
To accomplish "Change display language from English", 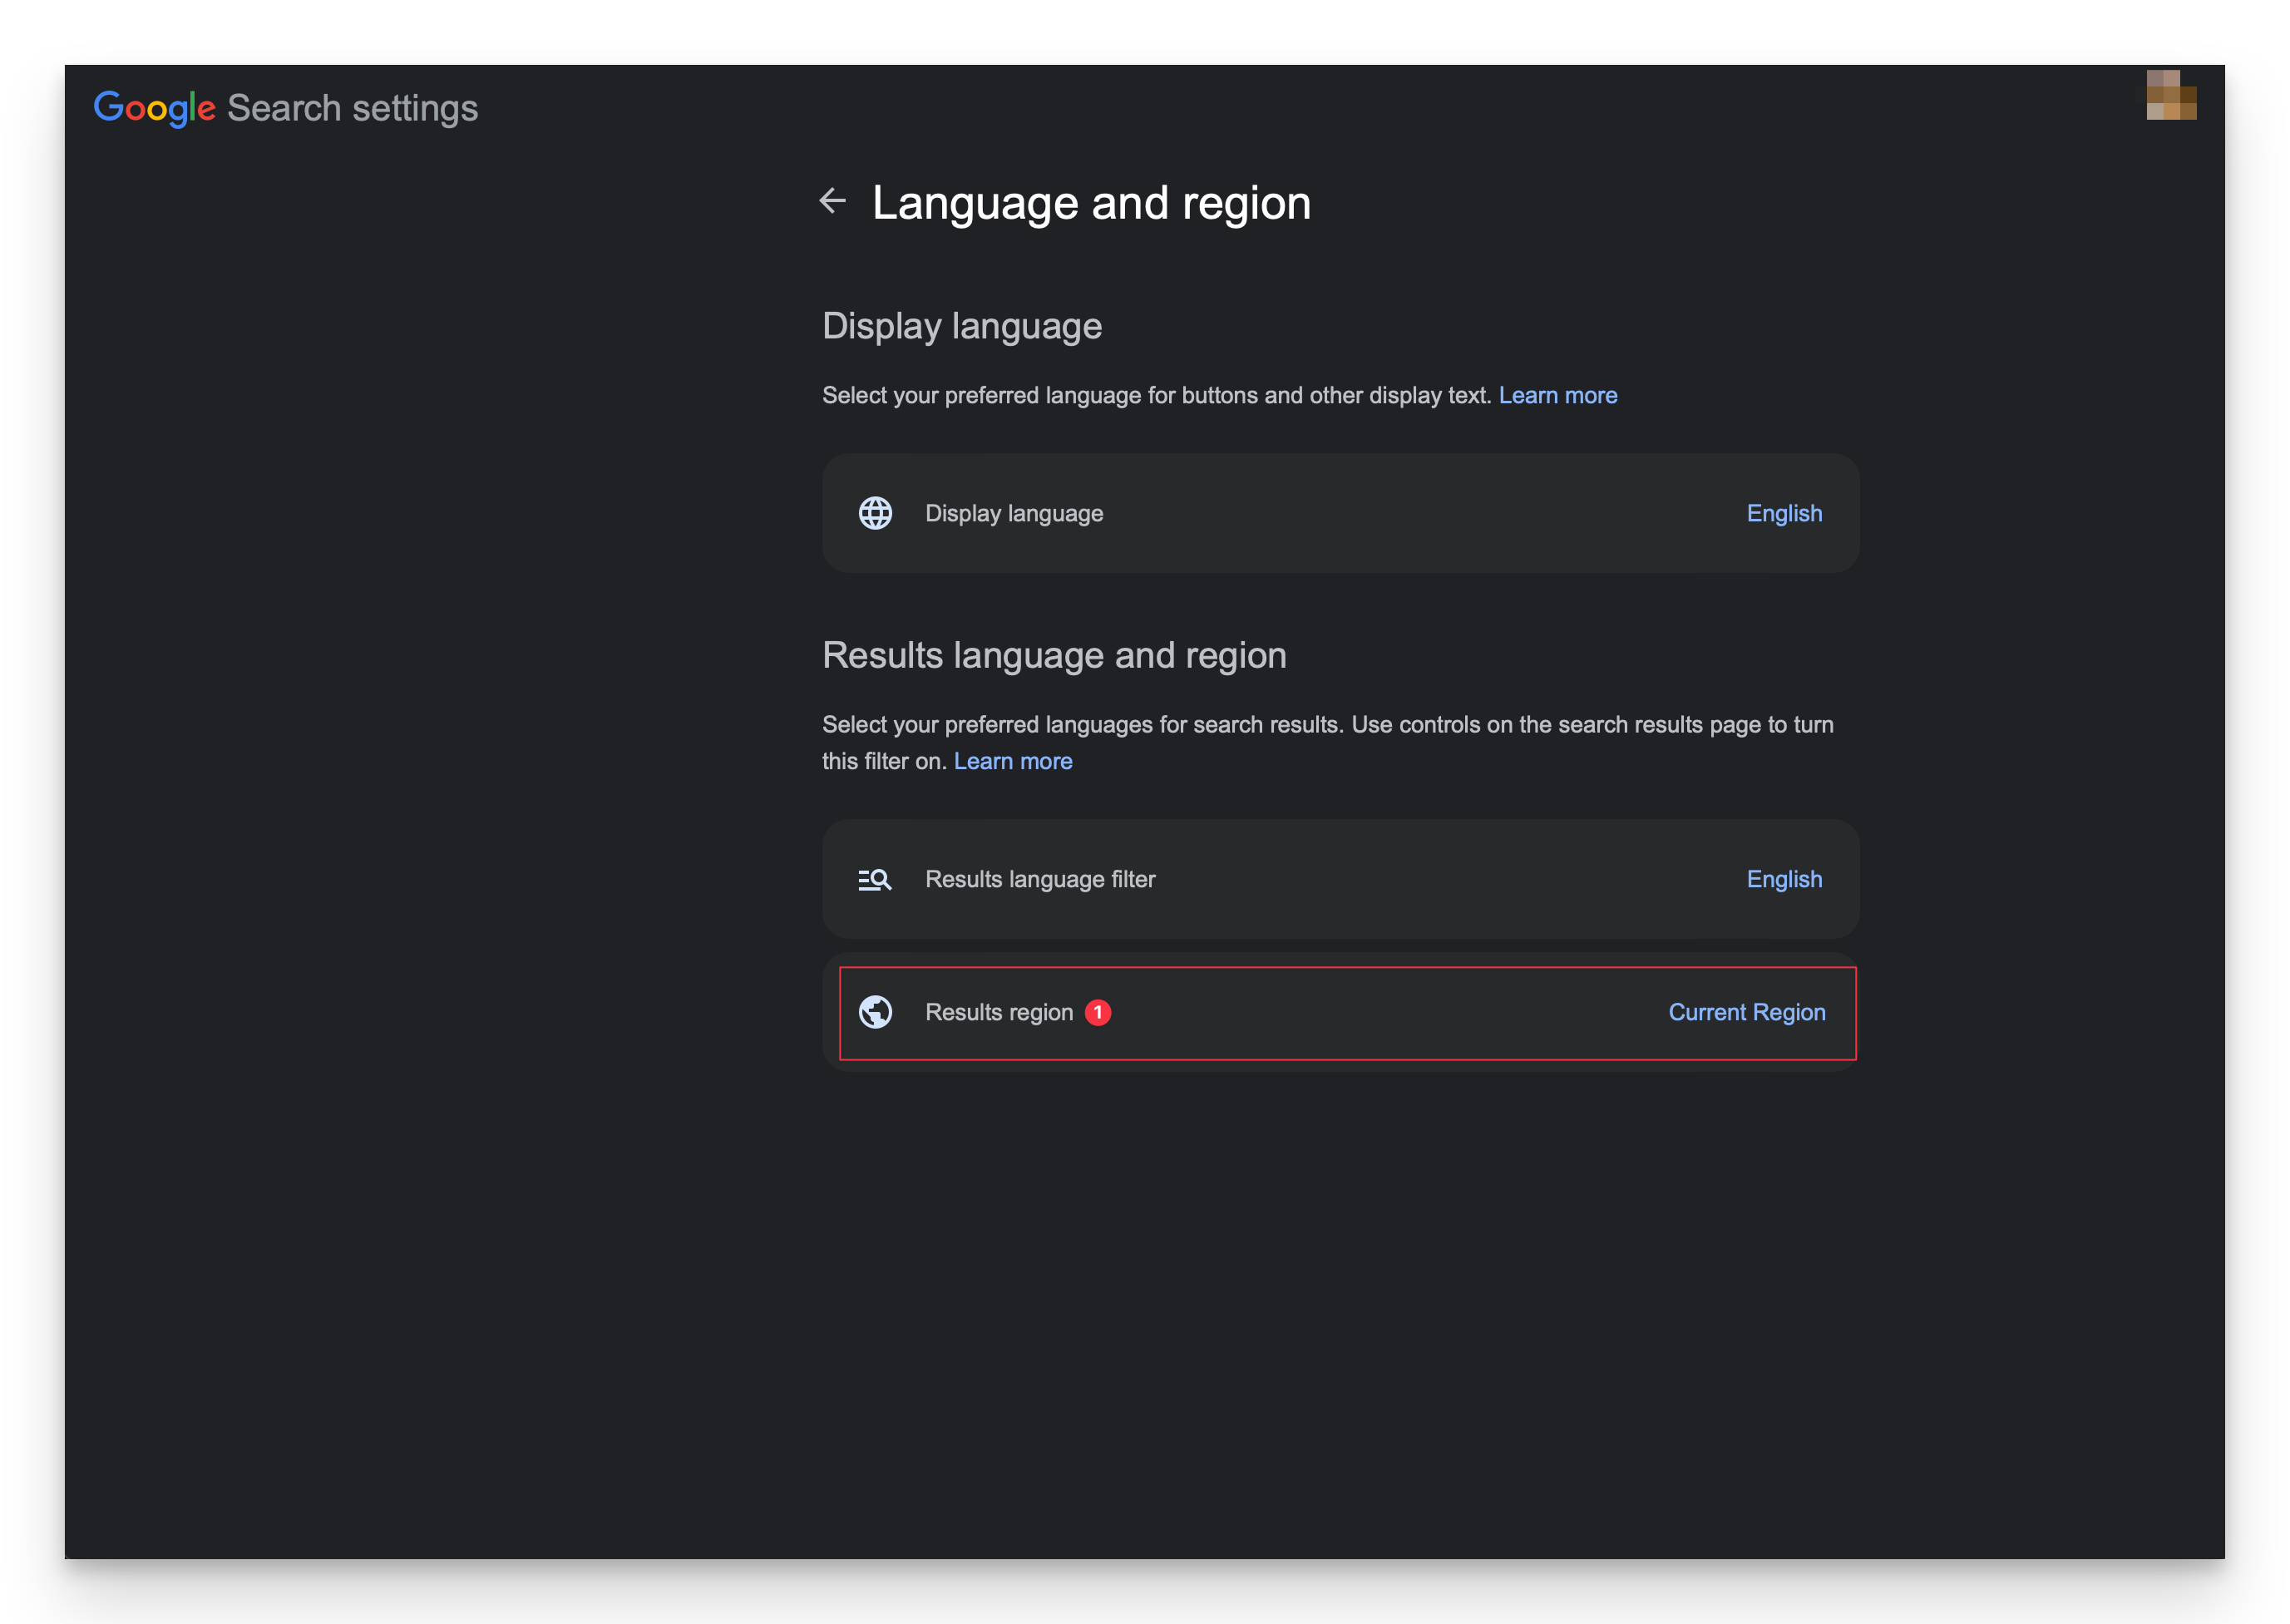I will point(1784,513).
